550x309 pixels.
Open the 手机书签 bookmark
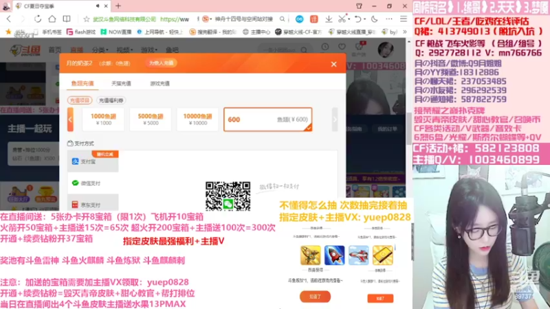(47, 32)
